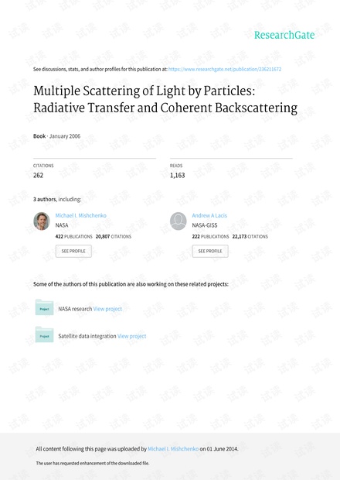Open View project link for NASA research

(x=107, y=309)
